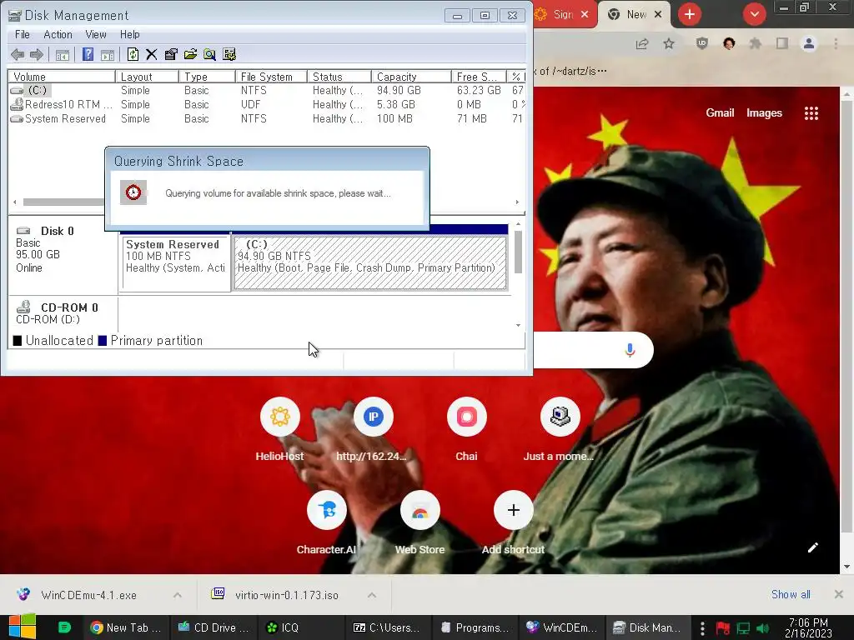Open the Gmail link

click(720, 113)
